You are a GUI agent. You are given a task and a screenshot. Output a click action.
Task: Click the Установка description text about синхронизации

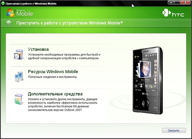(64, 56)
